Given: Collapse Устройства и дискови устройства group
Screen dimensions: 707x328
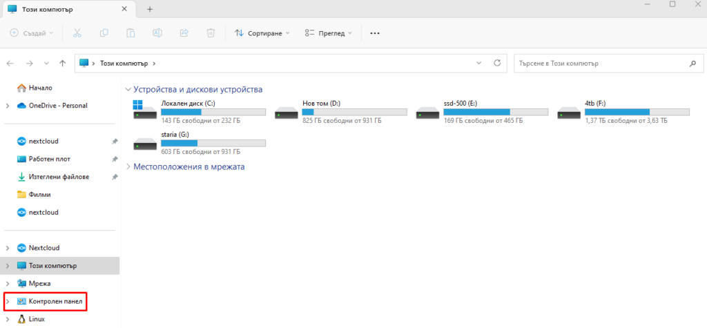Looking at the screenshot, I should [128, 89].
